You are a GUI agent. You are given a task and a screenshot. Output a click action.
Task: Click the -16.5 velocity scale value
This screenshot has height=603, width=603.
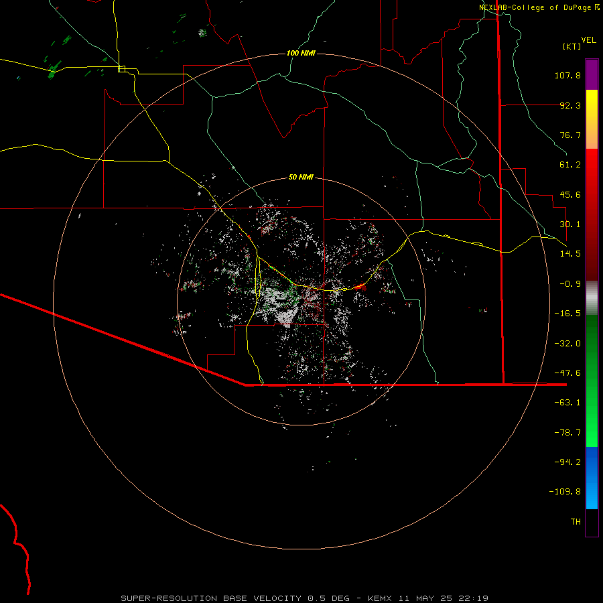[567, 314]
